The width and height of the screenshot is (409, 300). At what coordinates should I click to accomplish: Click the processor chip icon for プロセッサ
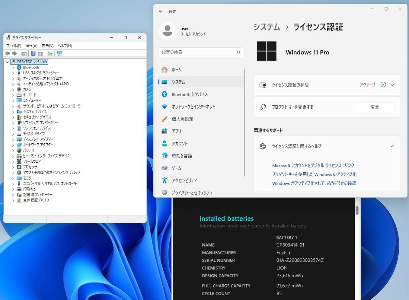point(19,167)
